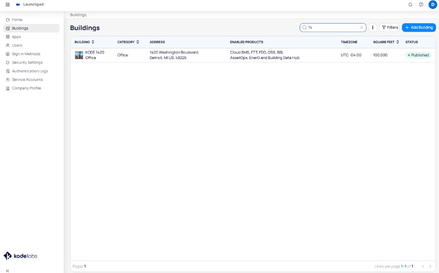This screenshot has height=273, width=439.
Task: Click the Authentication Logs icon
Action: coord(8,71)
